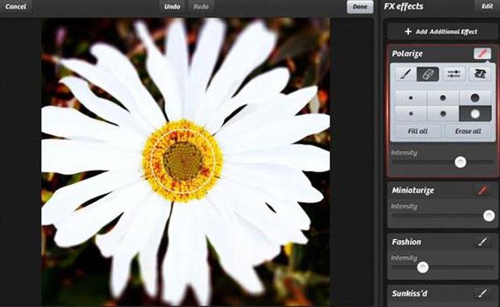The height and width of the screenshot is (307, 500).
Task: Click the Cancel button
Action: click(15, 6)
